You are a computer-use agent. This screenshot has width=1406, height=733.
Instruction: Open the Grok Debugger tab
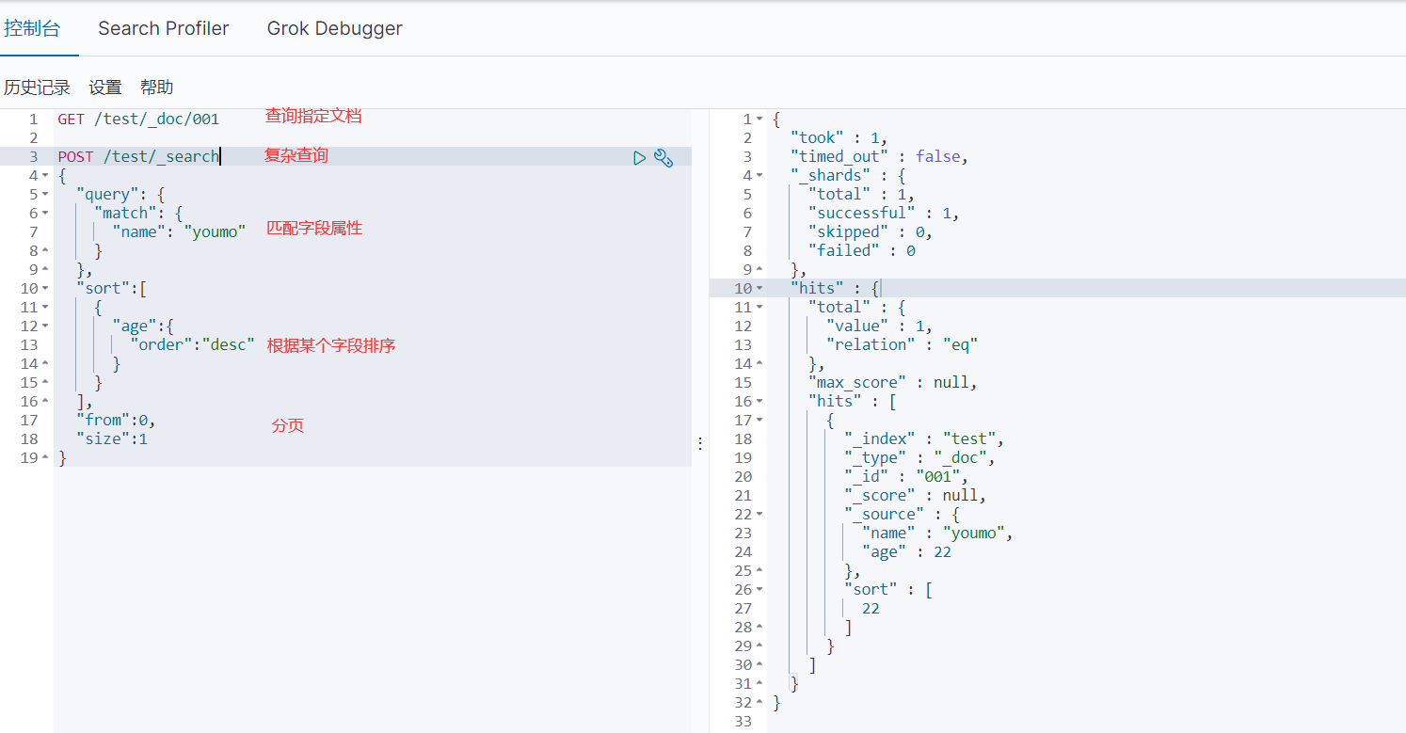(x=335, y=28)
